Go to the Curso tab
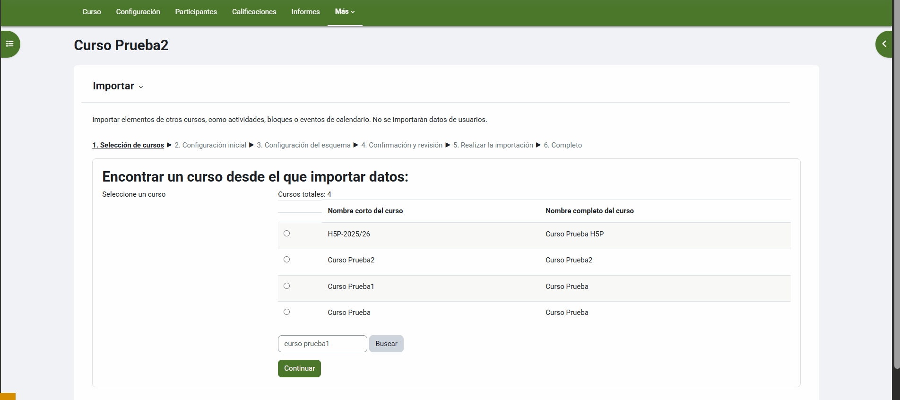 click(x=92, y=12)
